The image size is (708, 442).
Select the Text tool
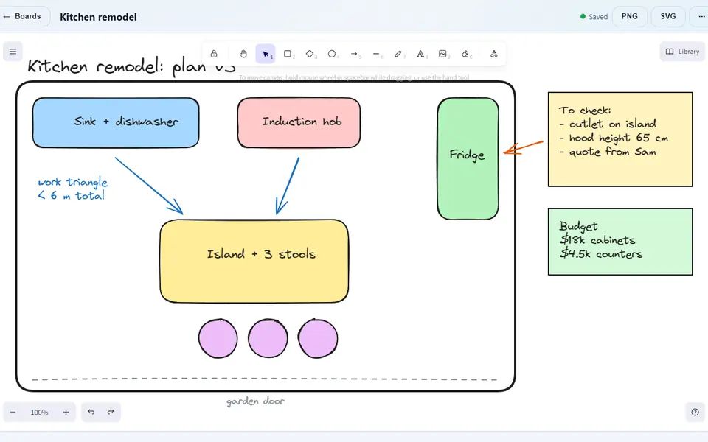[x=420, y=54]
